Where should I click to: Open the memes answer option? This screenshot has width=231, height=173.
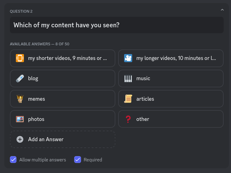(63, 99)
